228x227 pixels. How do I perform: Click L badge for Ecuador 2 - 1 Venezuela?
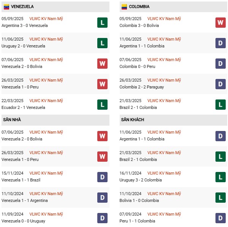[102, 104]
